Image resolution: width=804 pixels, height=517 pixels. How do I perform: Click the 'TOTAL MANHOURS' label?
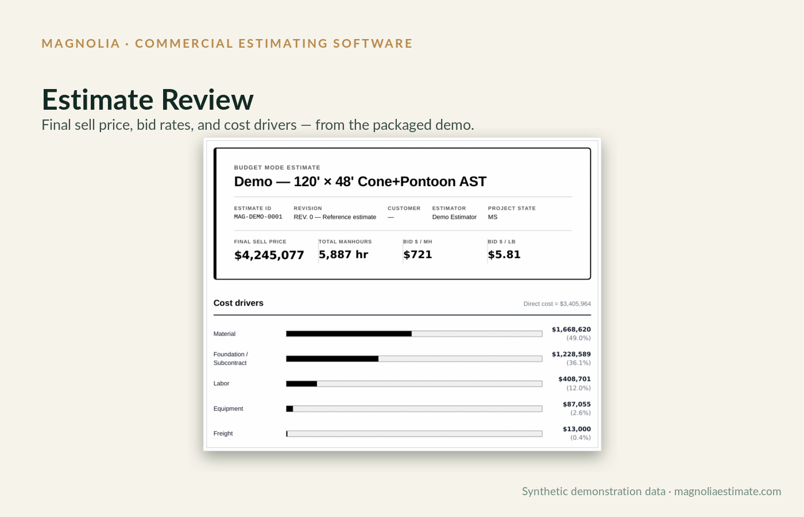click(x=345, y=242)
